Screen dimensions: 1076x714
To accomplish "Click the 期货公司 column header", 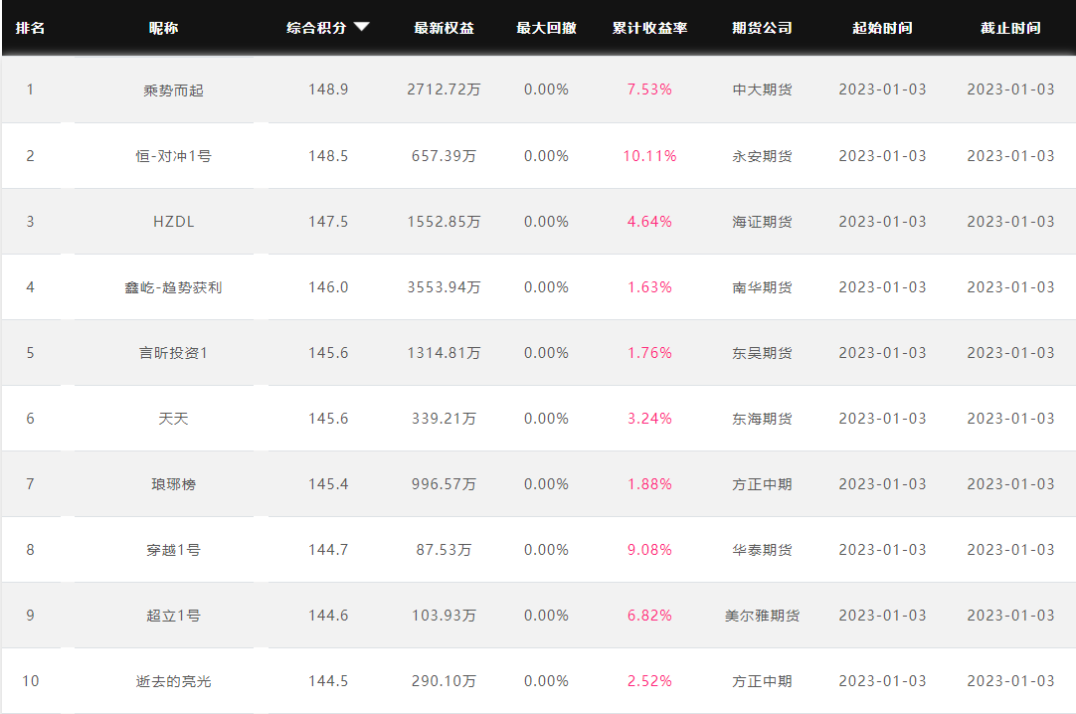I will click(763, 28).
